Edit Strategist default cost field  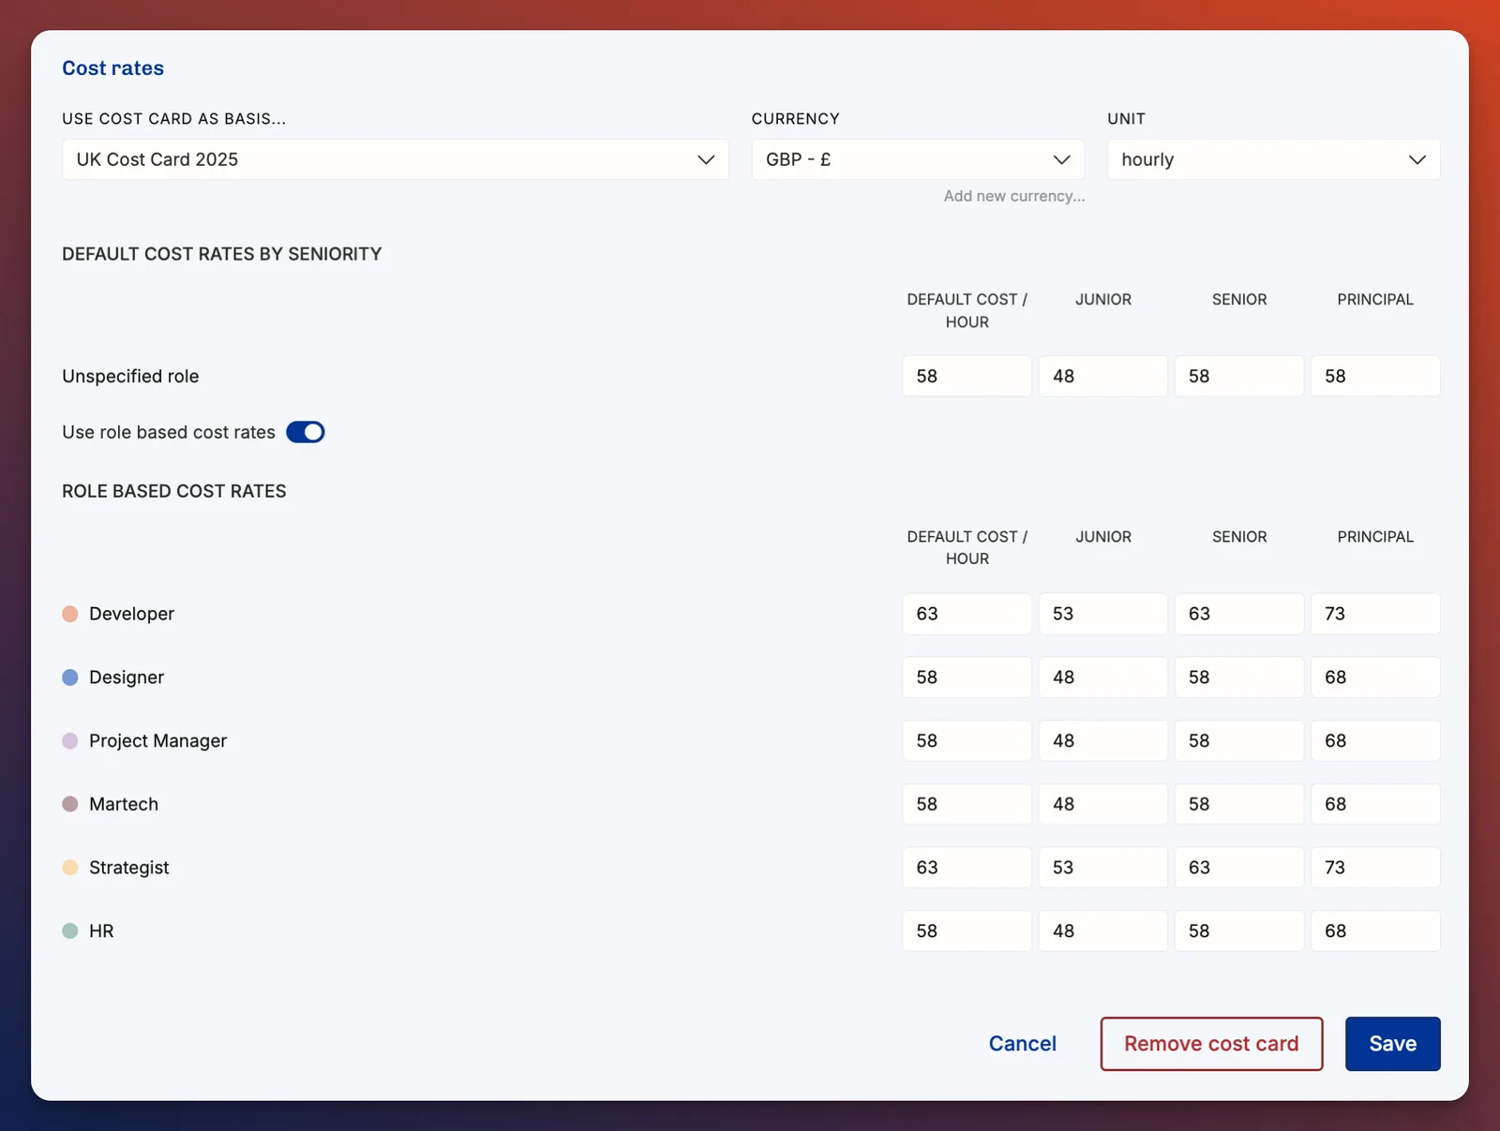click(x=967, y=868)
